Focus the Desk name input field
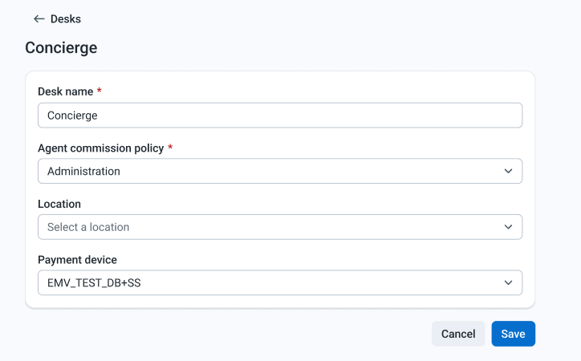The image size is (581, 361). (280, 116)
